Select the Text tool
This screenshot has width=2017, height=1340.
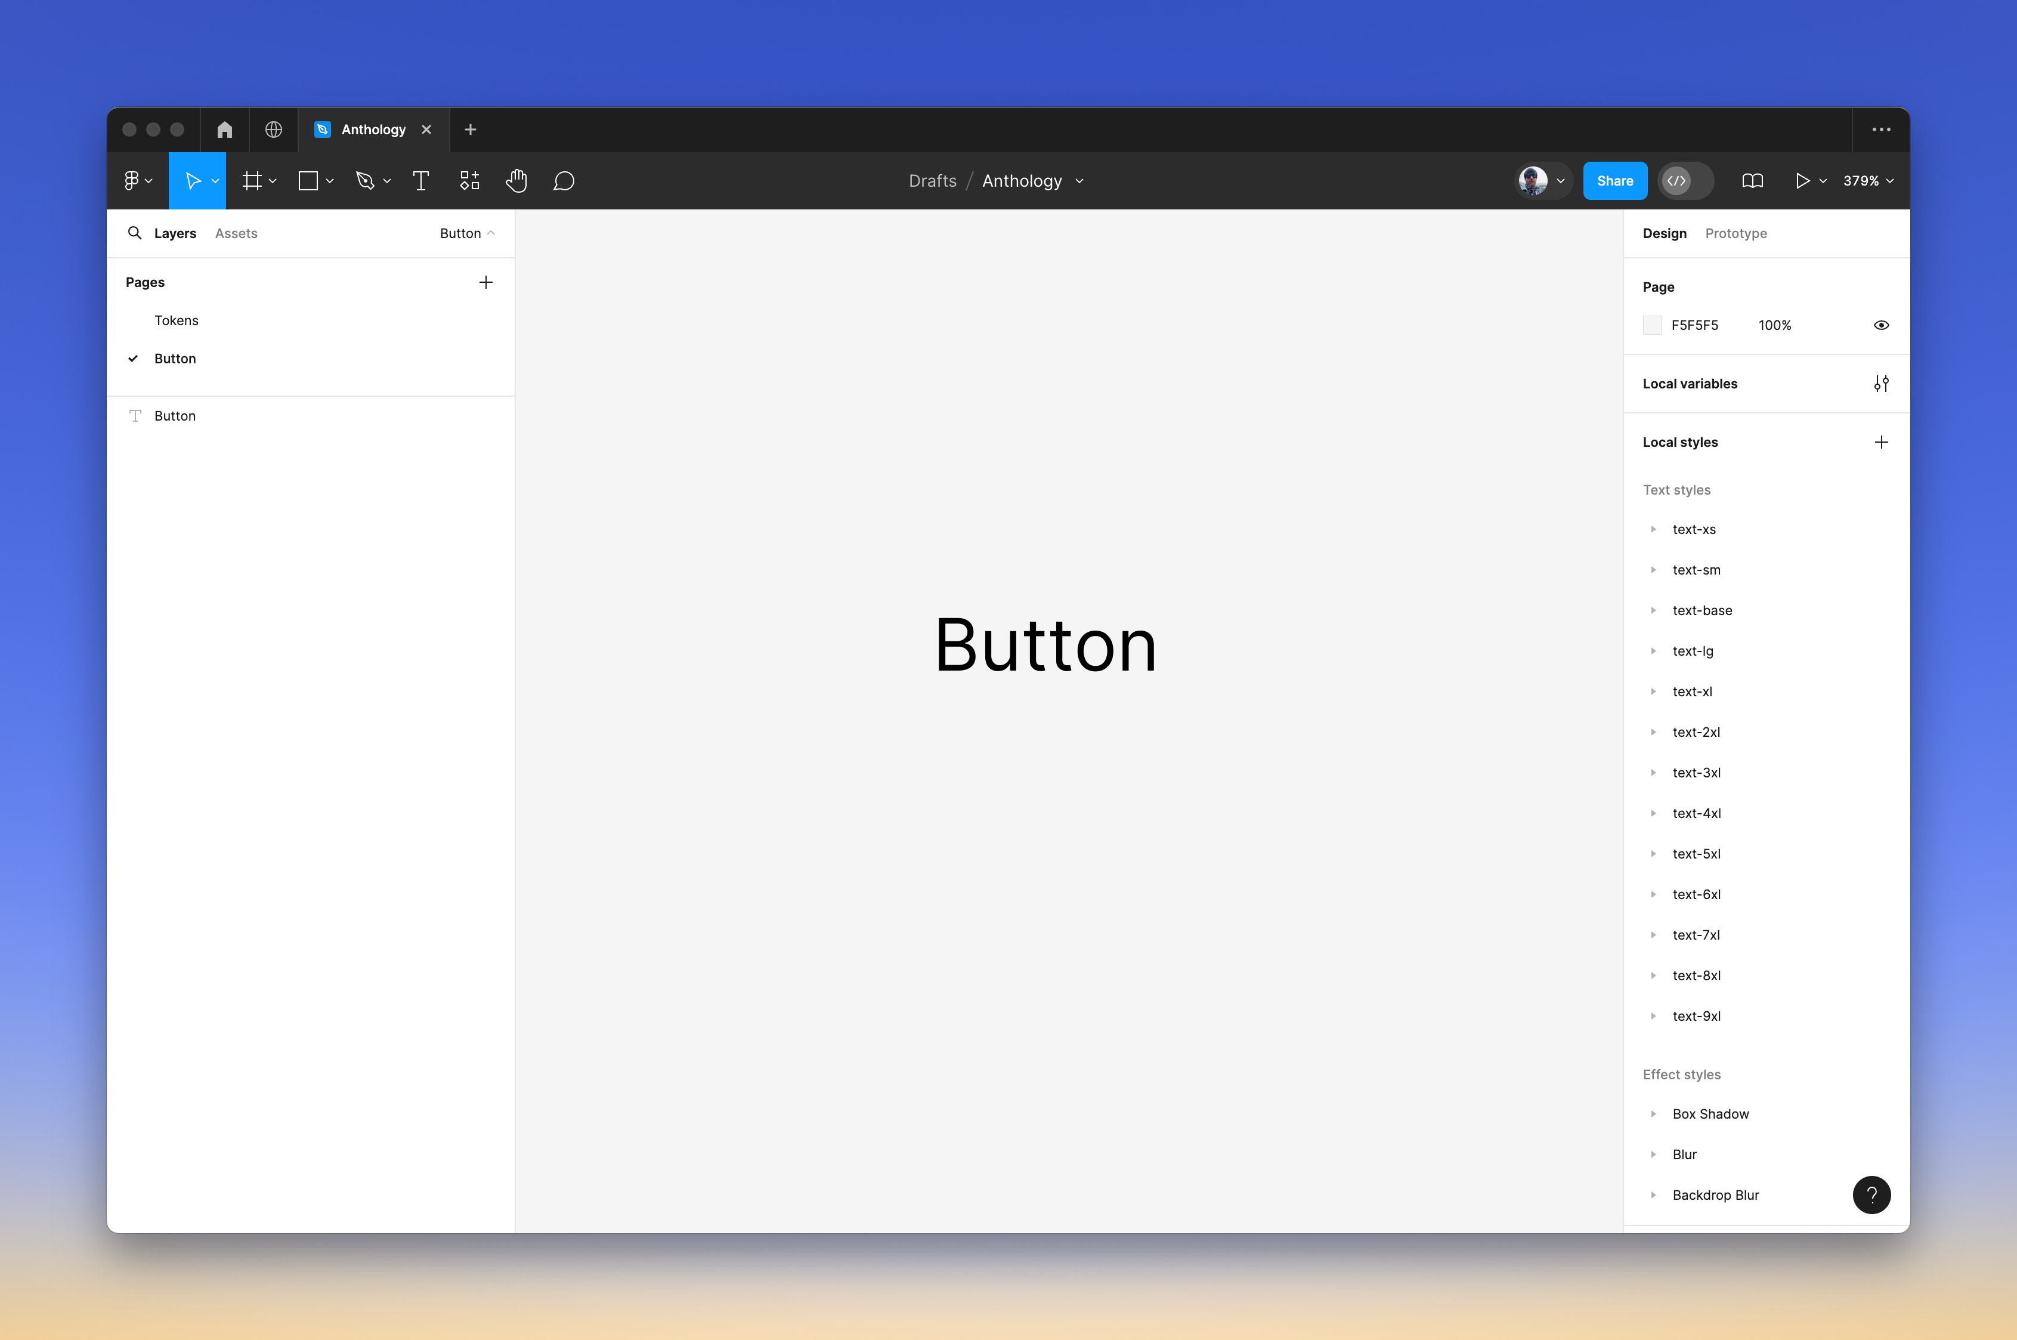(420, 180)
